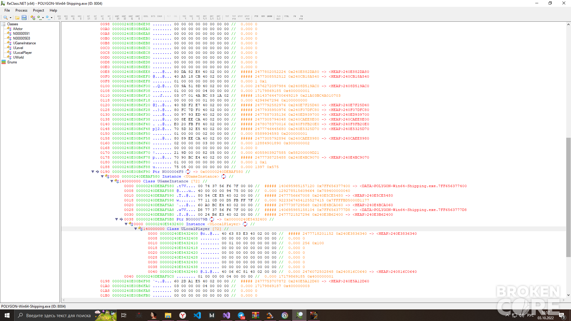Image resolution: width=571 pixels, height=321 pixels.
Task: Select the HEX 64 node type
Action: pyautogui.click(x=59, y=18)
